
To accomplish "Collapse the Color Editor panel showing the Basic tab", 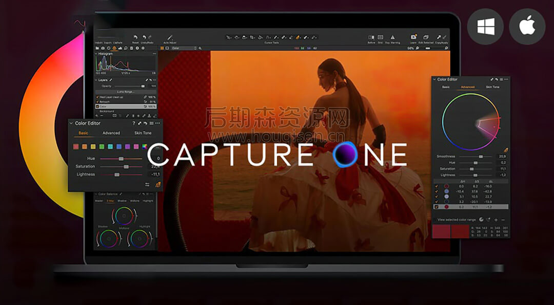I will click(x=71, y=123).
